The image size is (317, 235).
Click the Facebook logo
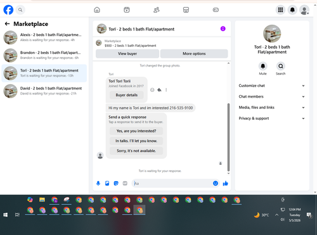pos(8,10)
